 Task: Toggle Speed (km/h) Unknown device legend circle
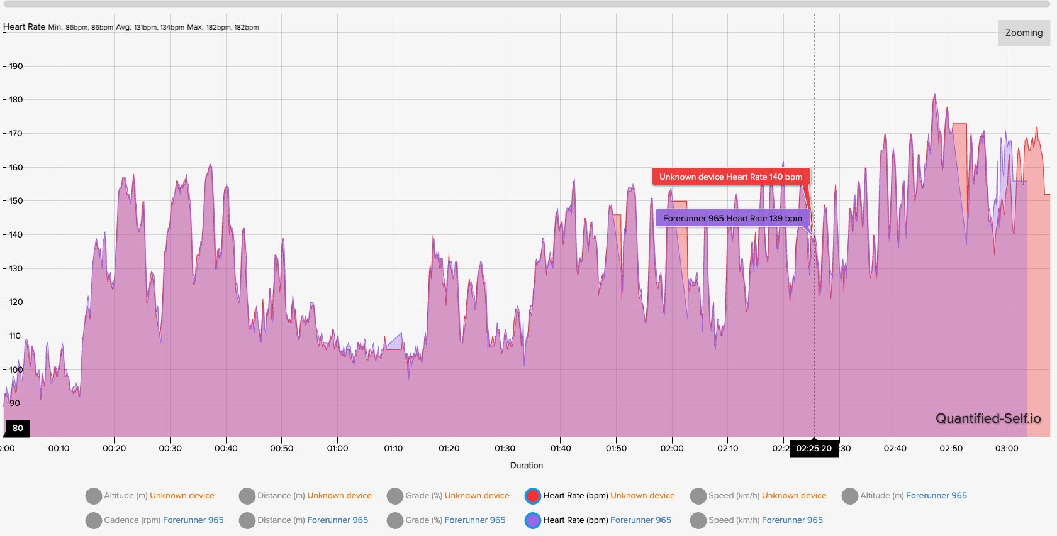[698, 496]
